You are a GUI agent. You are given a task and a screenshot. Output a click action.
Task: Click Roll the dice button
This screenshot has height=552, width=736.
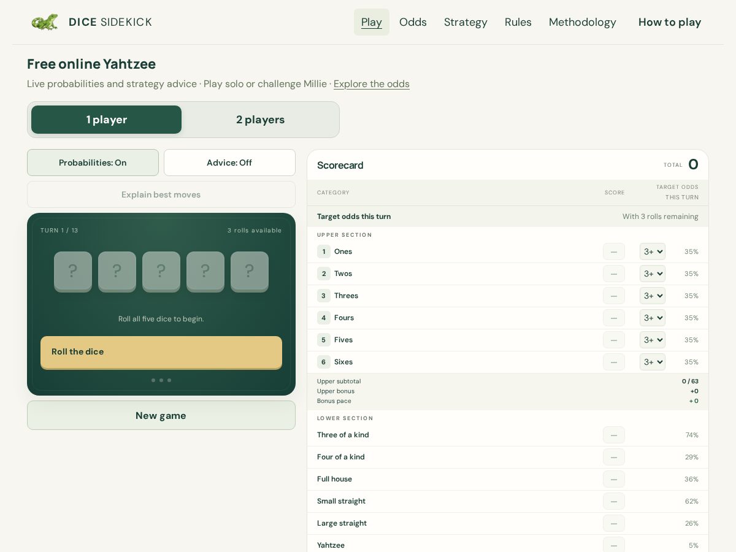click(161, 352)
